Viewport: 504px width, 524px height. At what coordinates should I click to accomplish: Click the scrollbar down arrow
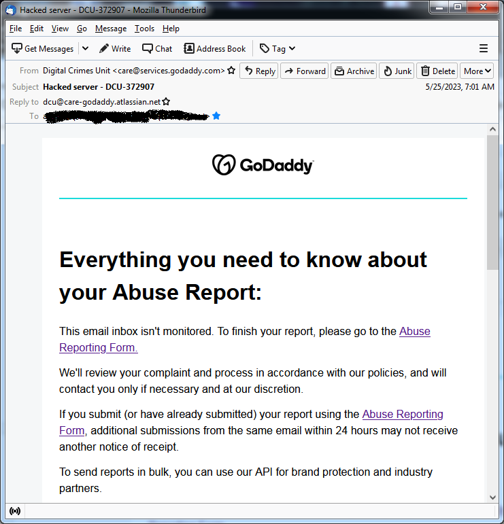(492, 497)
